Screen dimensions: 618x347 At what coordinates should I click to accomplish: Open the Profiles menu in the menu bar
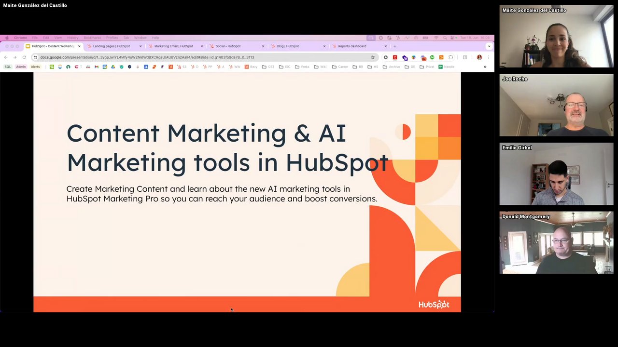112,38
